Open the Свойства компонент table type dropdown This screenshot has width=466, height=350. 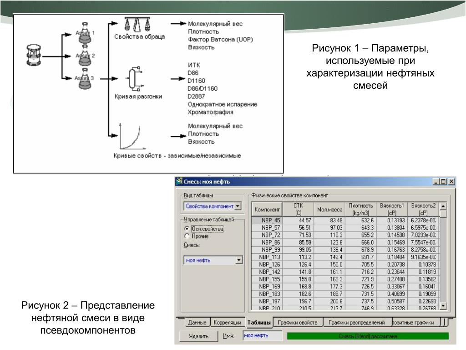click(x=238, y=206)
